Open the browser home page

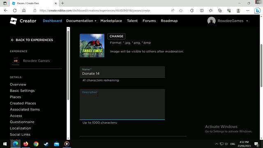24,10
